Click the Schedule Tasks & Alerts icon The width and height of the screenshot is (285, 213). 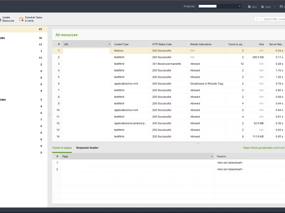pyautogui.click(x=21, y=19)
